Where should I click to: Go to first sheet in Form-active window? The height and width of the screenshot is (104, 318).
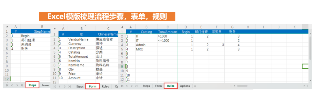point(55,87)
